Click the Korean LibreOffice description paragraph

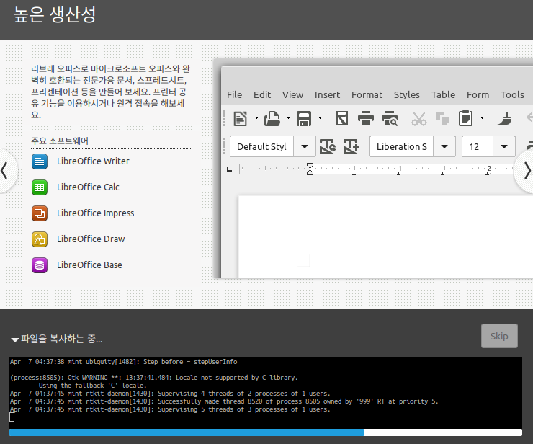(x=110, y=92)
